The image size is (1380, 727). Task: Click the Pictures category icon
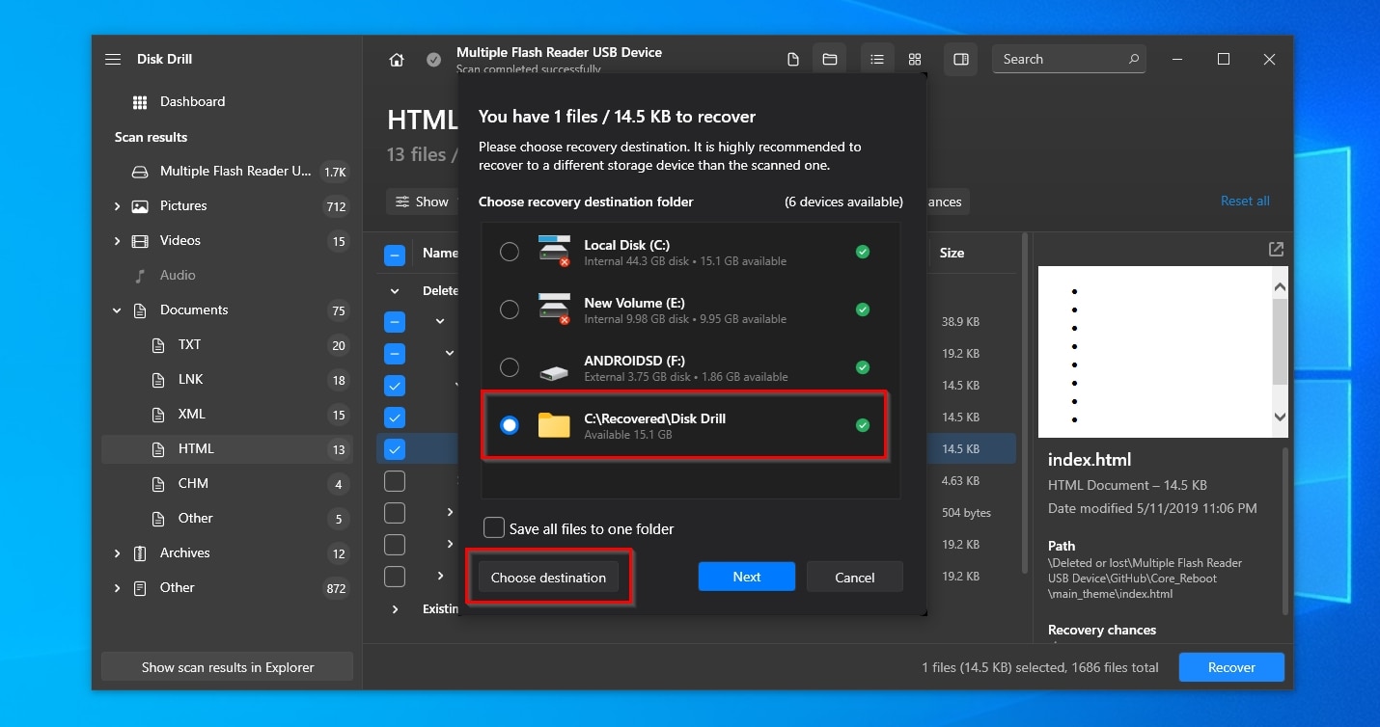[140, 205]
